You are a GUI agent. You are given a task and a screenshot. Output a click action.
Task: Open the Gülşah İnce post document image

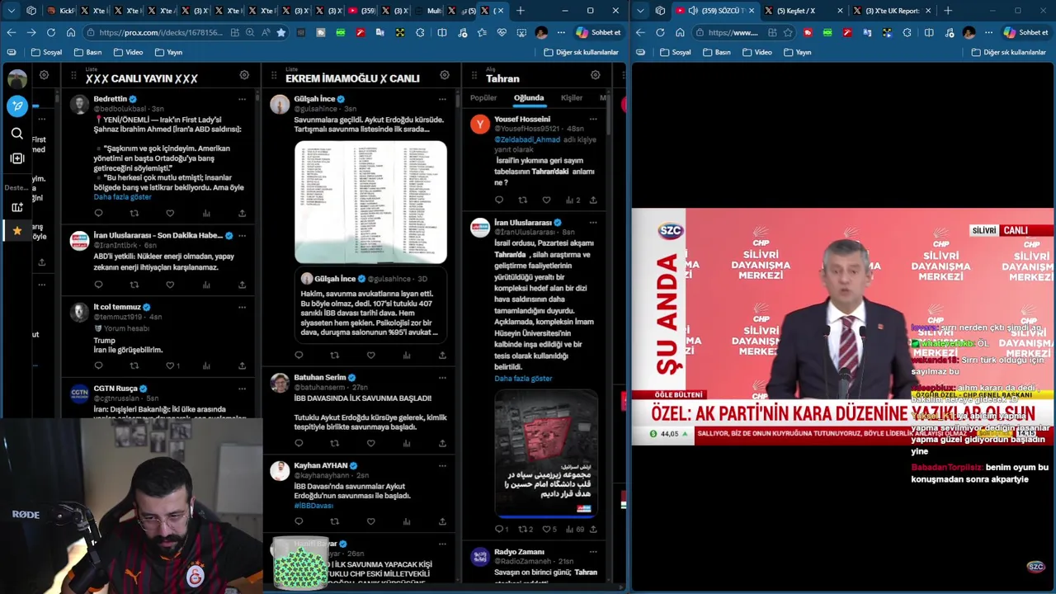(371, 202)
